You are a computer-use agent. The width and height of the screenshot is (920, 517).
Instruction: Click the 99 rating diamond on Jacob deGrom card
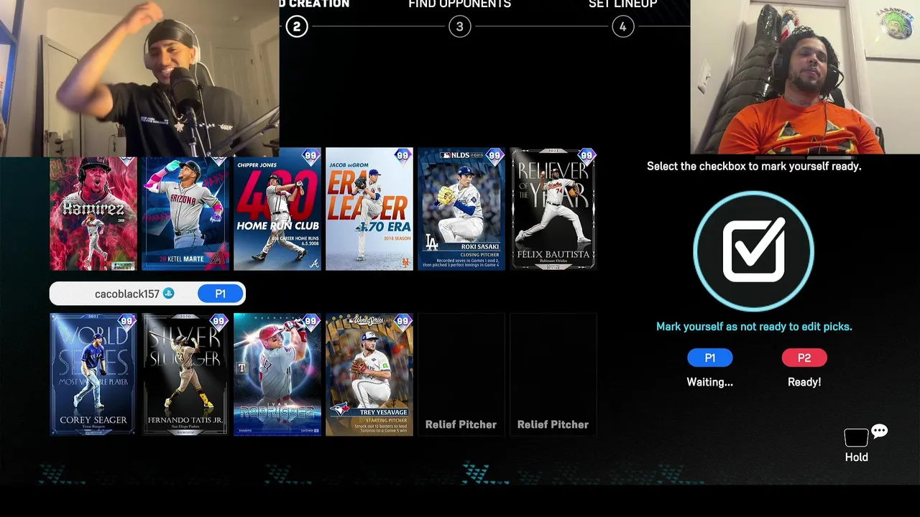click(402, 156)
